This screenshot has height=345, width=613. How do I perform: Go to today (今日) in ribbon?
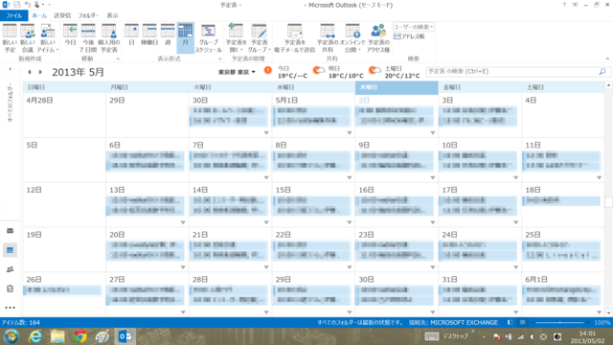coord(70,35)
